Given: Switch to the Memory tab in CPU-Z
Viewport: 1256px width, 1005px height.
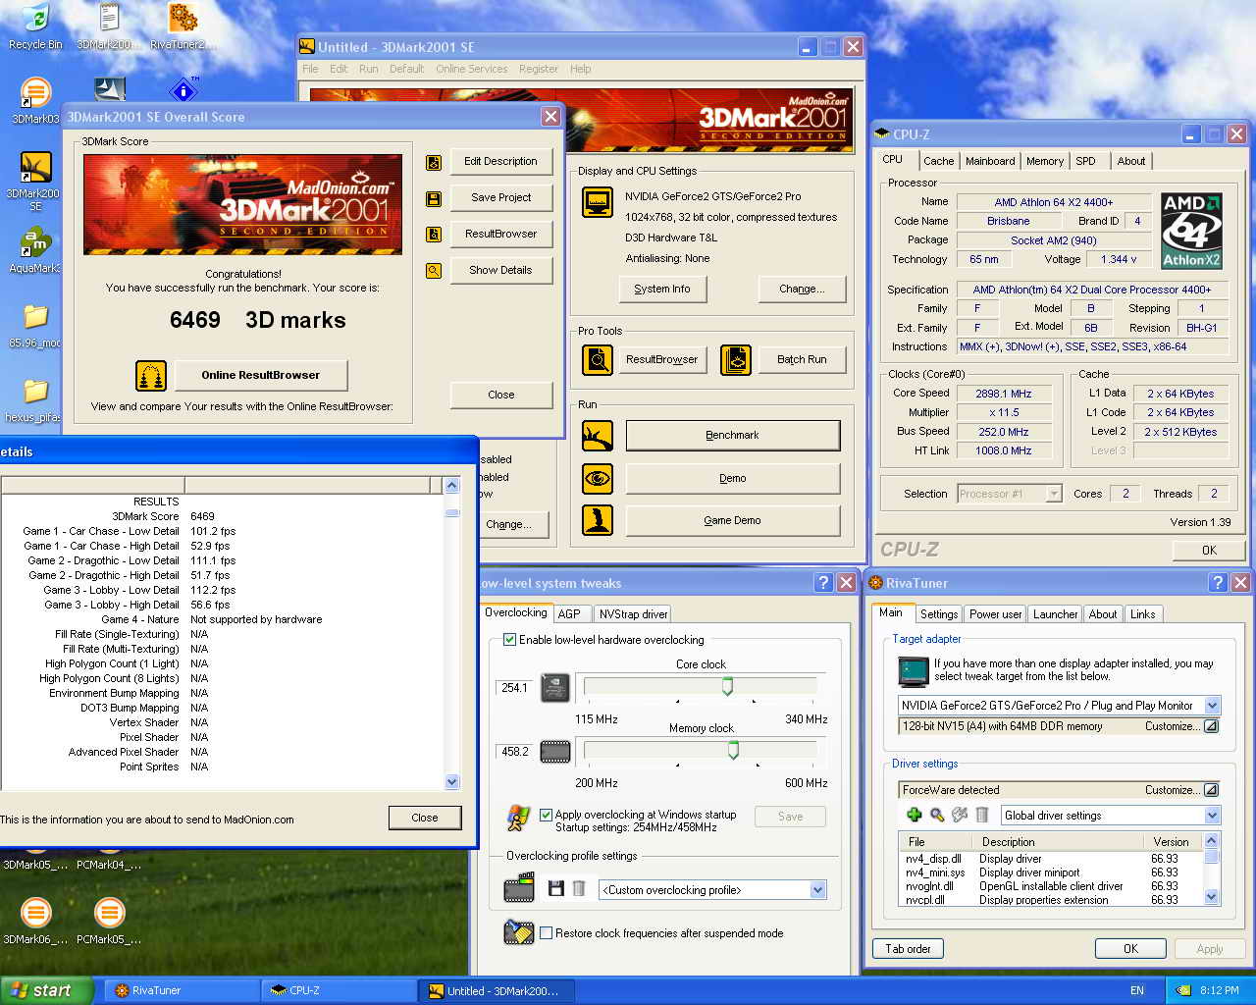Looking at the screenshot, I should pyautogui.click(x=1045, y=161).
